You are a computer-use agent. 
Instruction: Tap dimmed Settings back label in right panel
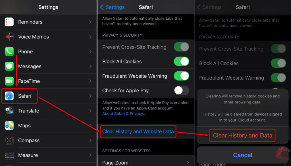click(x=212, y=7)
